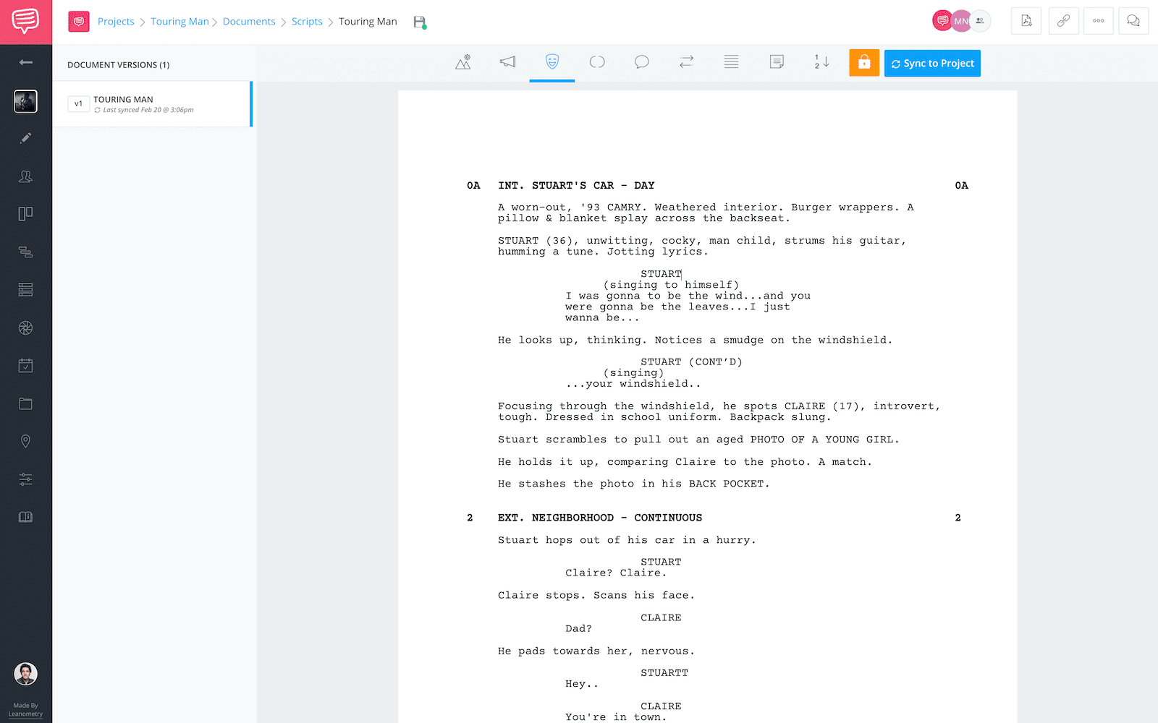
Task: Select the Parenthetical formatting icon
Action: click(x=597, y=62)
